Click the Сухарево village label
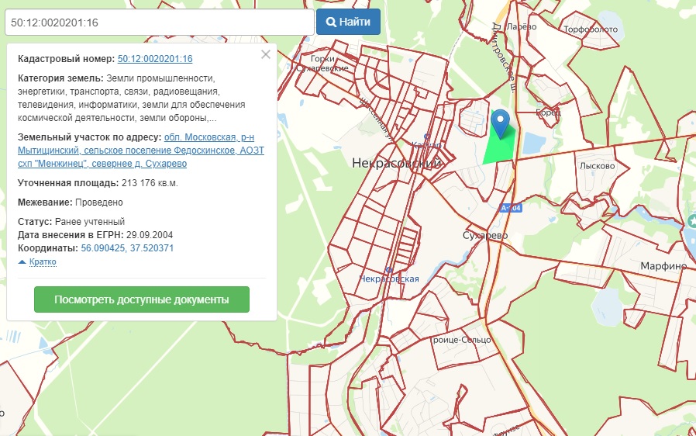 [484, 234]
